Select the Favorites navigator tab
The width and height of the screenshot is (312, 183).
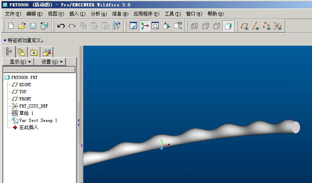pyautogui.click(x=34, y=52)
